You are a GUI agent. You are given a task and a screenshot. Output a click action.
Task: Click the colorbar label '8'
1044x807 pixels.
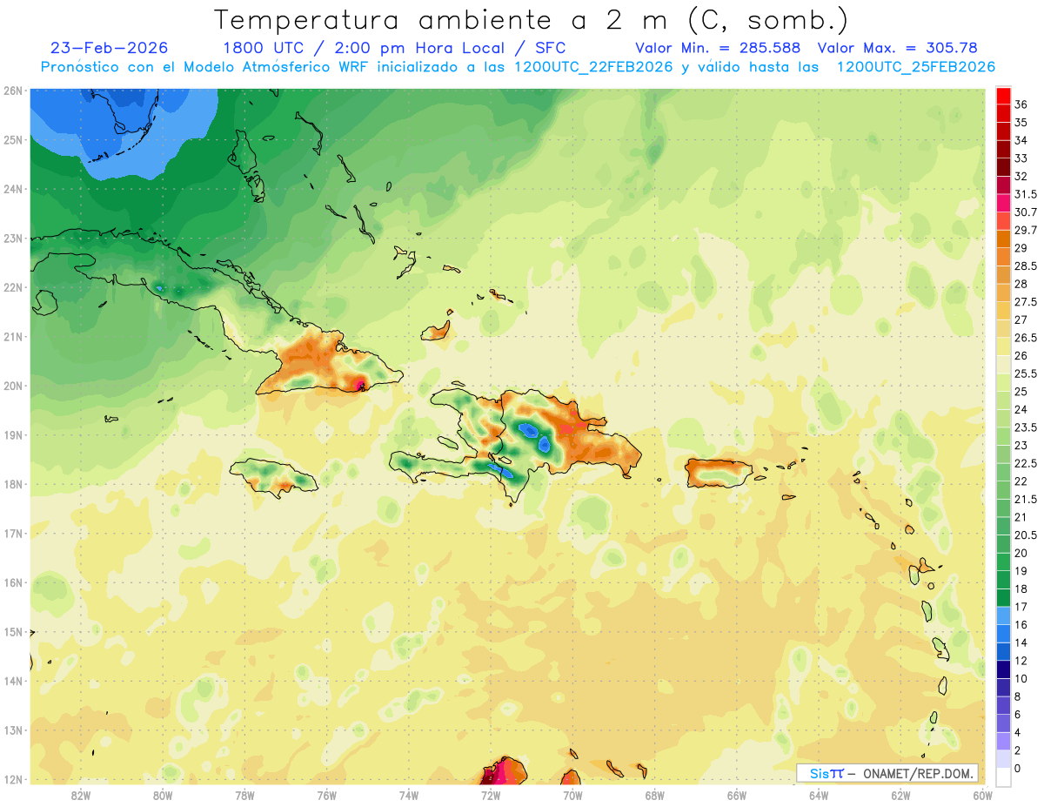point(1018,696)
